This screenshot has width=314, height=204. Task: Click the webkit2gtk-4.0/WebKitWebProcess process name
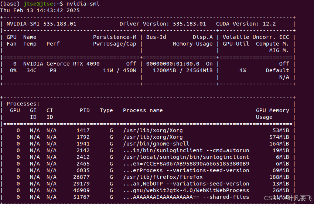coord(186,190)
